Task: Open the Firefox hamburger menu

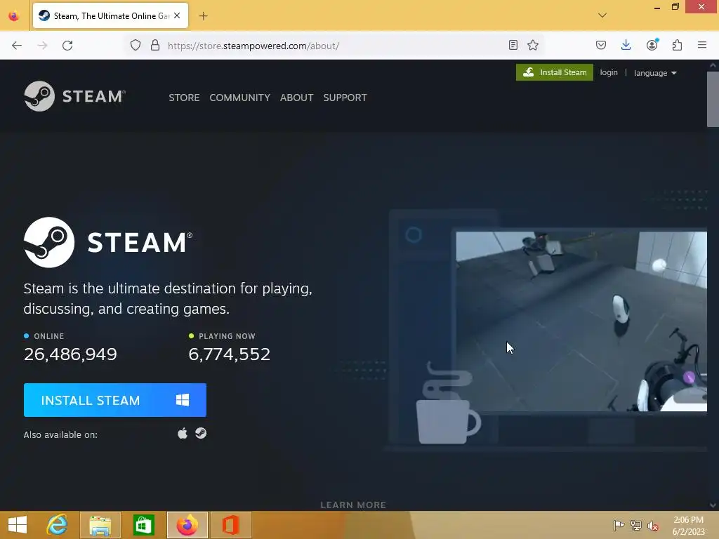Action: [x=702, y=45]
